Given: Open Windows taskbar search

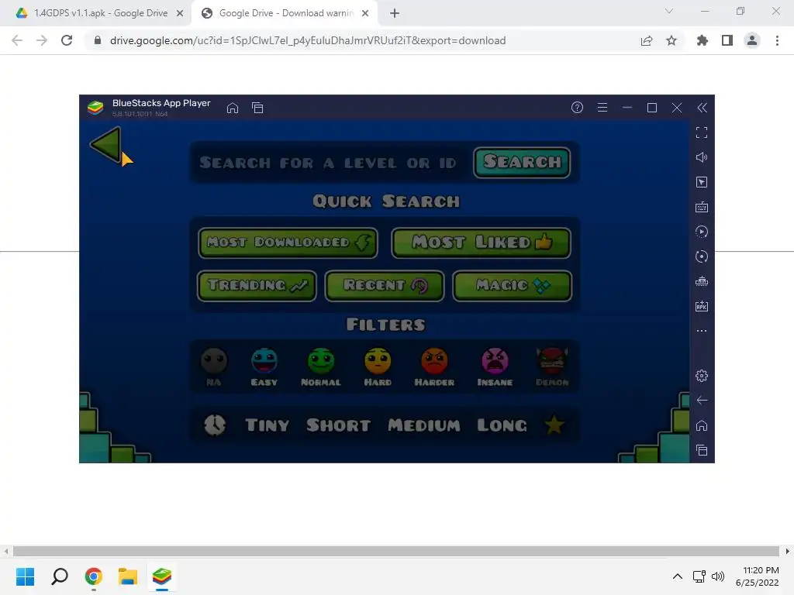Looking at the screenshot, I should click(x=59, y=576).
